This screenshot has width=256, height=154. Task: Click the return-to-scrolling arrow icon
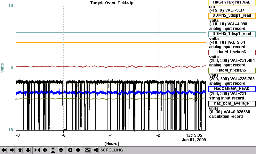tap(96, 150)
